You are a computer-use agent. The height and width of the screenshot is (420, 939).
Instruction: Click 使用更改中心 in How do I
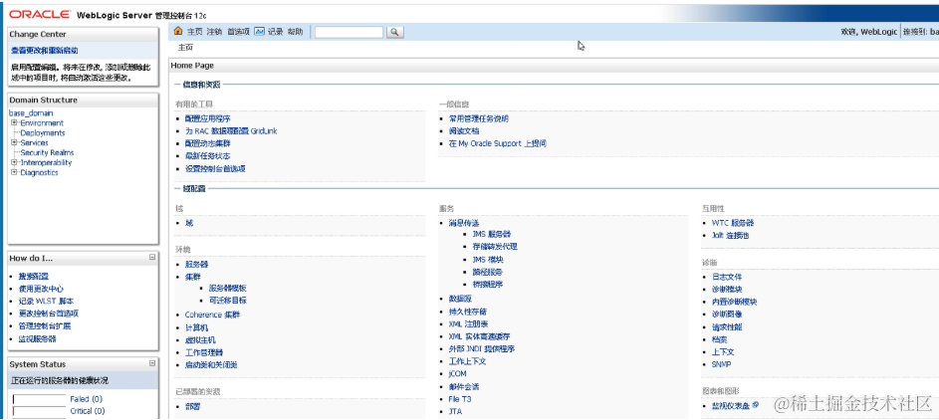pyautogui.click(x=41, y=289)
